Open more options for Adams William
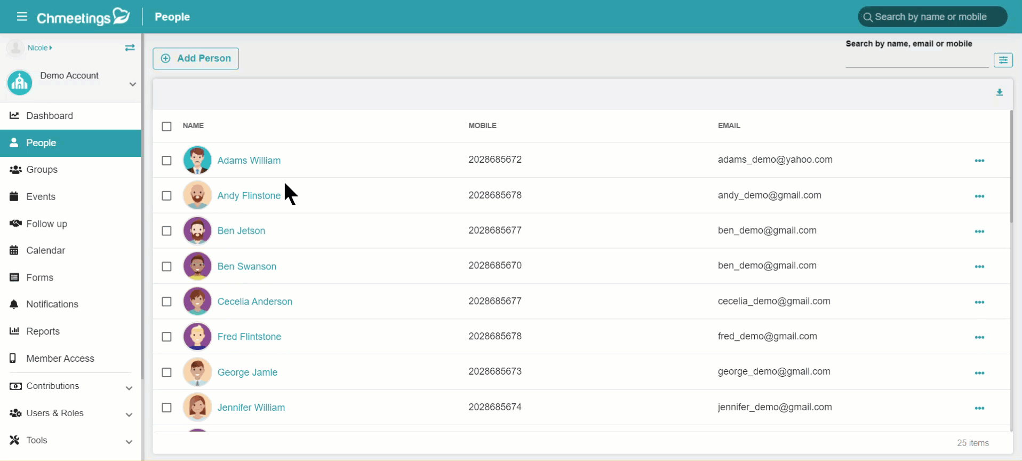 coord(979,161)
